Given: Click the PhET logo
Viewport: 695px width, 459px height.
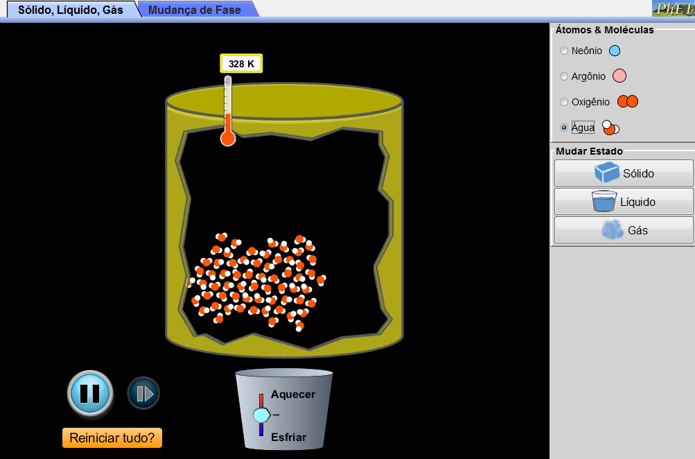Looking at the screenshot, I should [x=673, y=9].
